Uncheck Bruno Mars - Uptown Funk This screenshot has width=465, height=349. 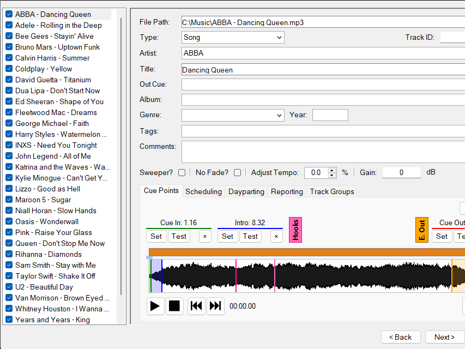[x=9, y=47]
